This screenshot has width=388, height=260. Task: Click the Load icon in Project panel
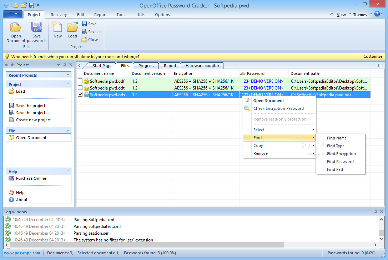coord(11,91)
